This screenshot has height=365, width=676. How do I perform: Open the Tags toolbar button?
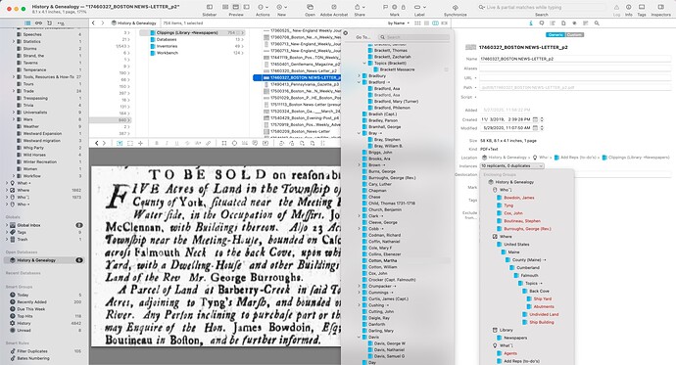(642, 7)
